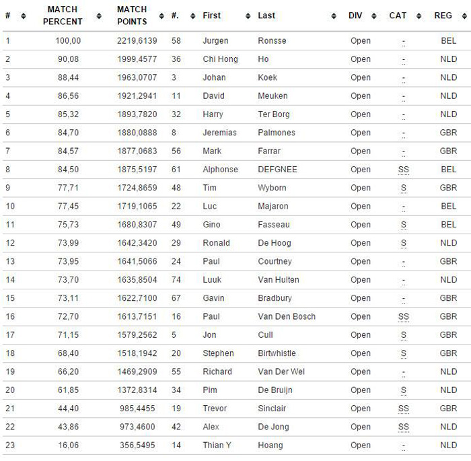Click sort arrows next to Last header

tap(334, 15)
